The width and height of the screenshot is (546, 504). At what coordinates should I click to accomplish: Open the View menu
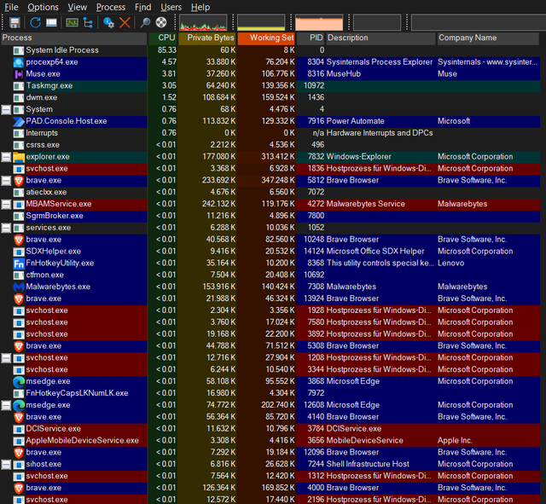point(78,7)
